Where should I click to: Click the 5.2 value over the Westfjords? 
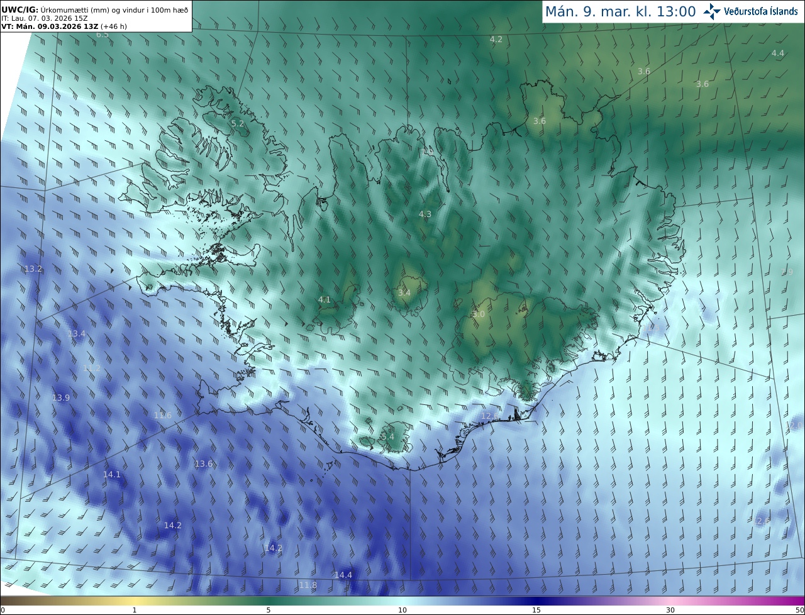pos(238,124)
